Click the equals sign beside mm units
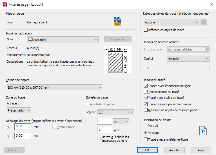 tap(132, 122)
